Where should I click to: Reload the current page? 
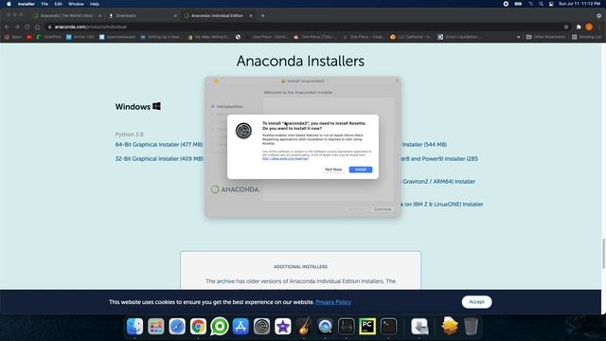[x=27, y=27]
